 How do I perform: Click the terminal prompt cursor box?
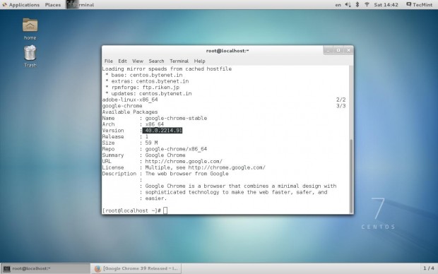click(x=165, y=210)
